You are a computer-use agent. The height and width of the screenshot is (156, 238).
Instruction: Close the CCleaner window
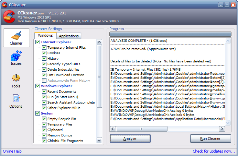[x=233, y=5]
